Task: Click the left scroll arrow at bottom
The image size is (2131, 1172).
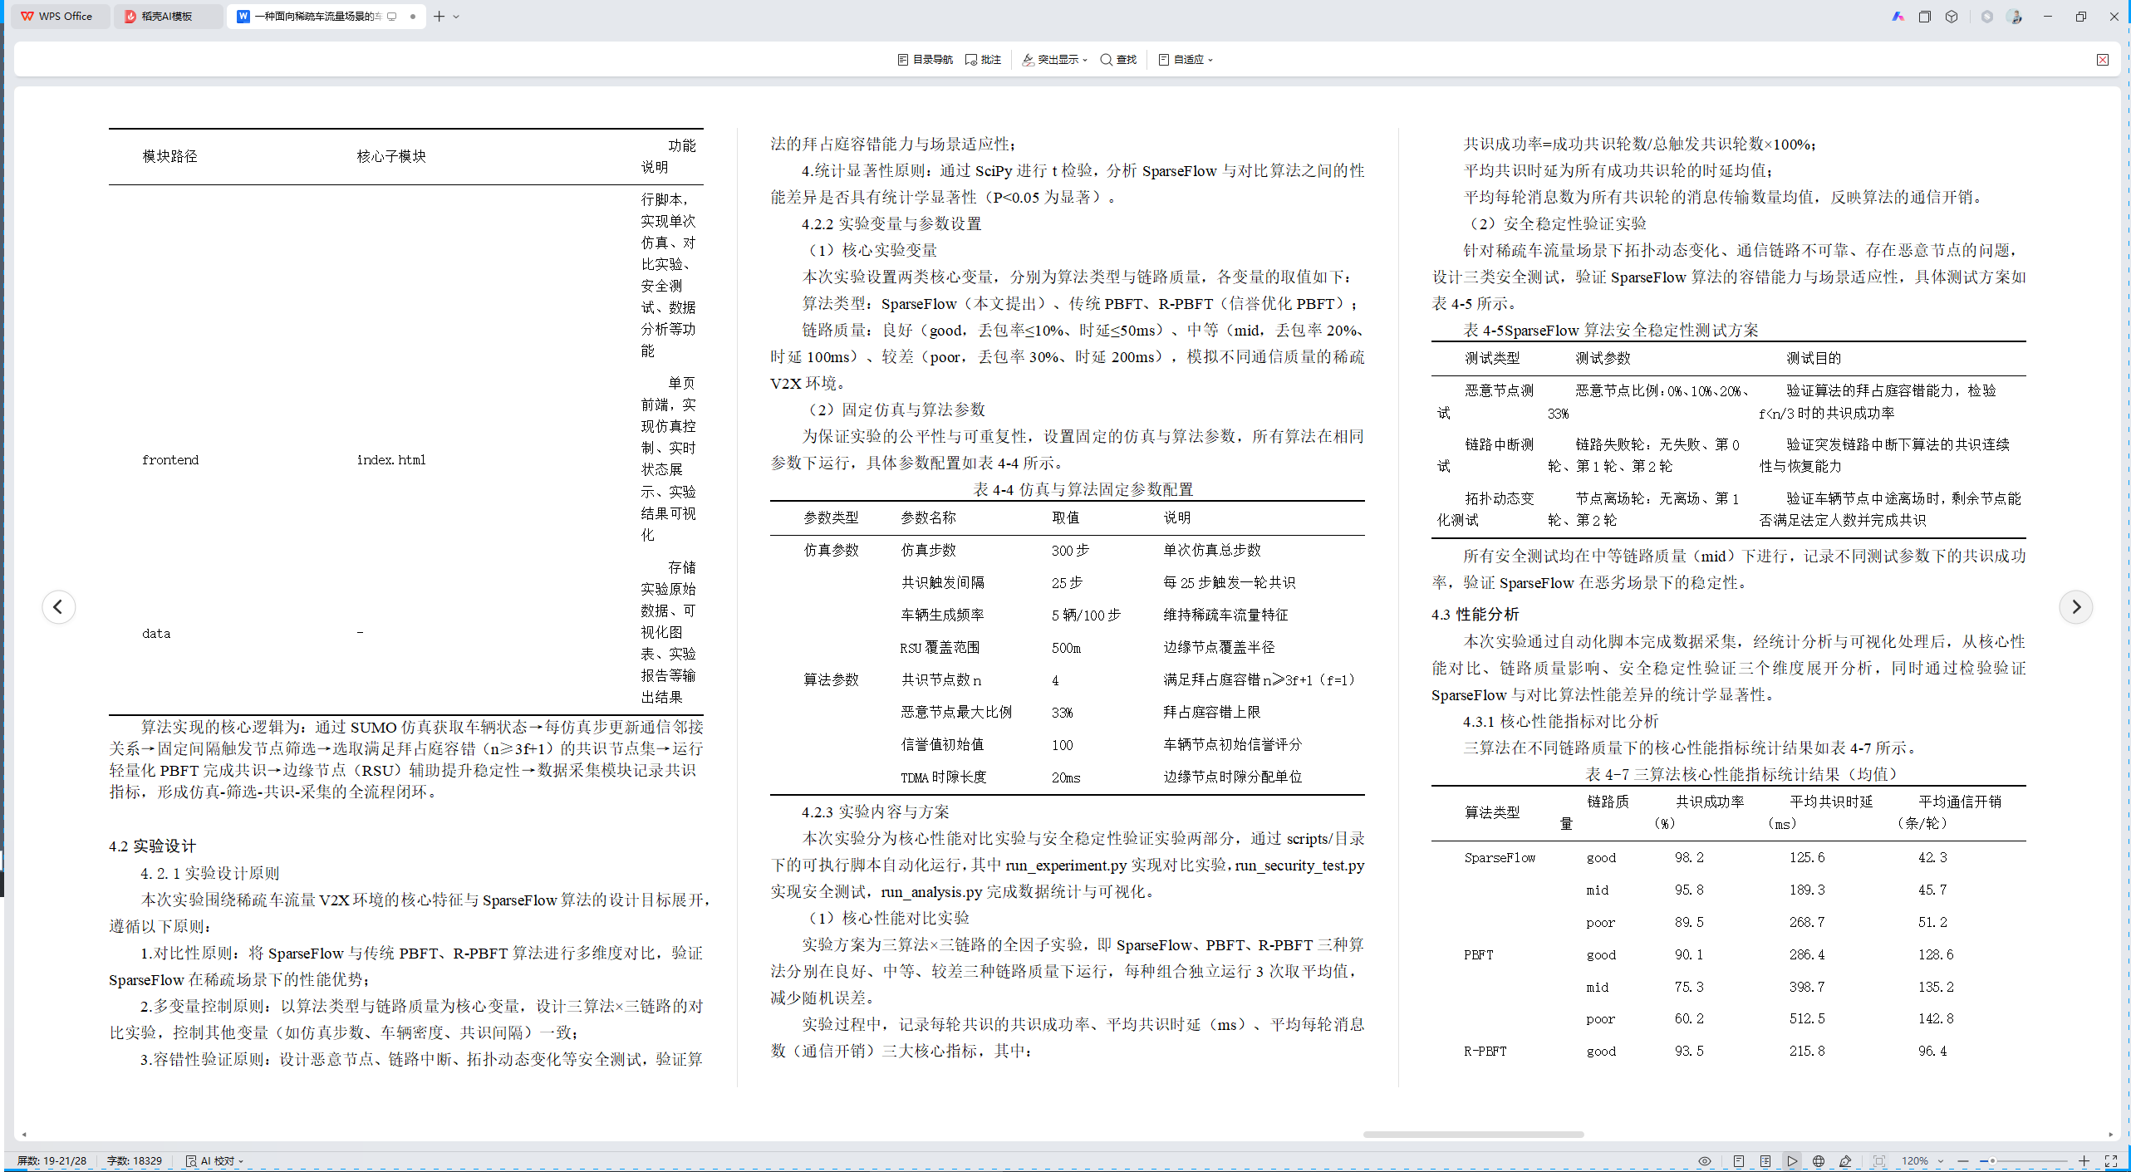Action: [x=24, y=1135]
